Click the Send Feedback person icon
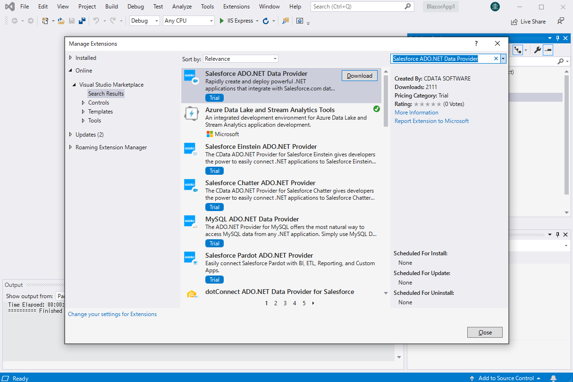 point(560,21)
